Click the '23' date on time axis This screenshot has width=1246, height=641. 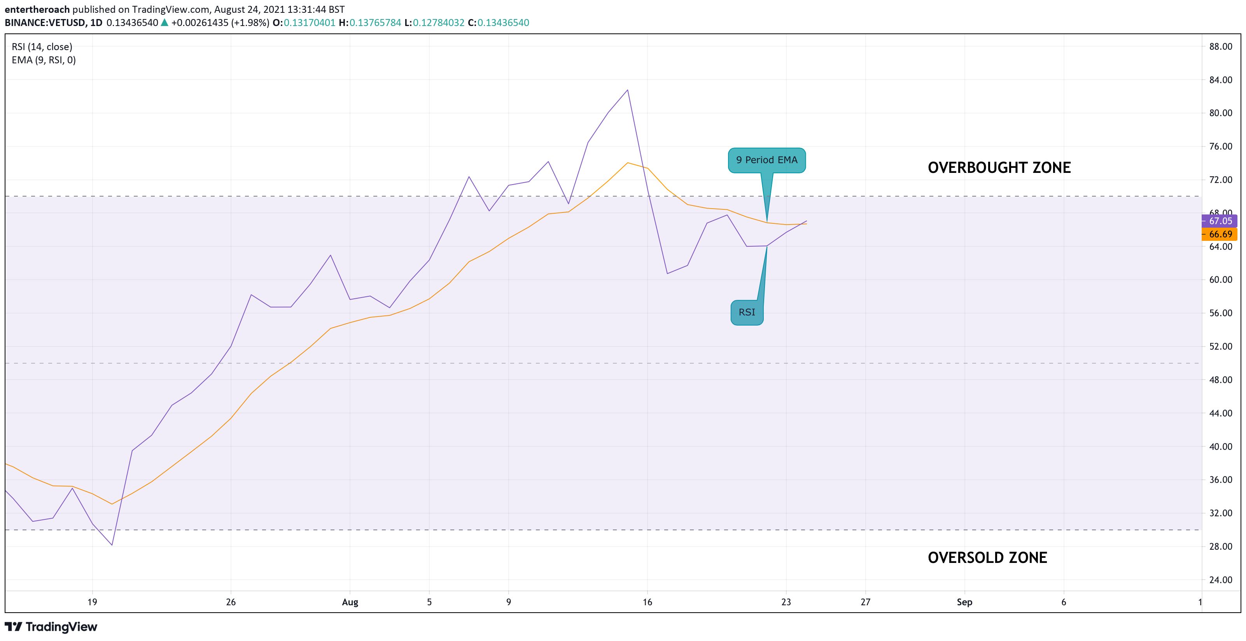(786, 602)
